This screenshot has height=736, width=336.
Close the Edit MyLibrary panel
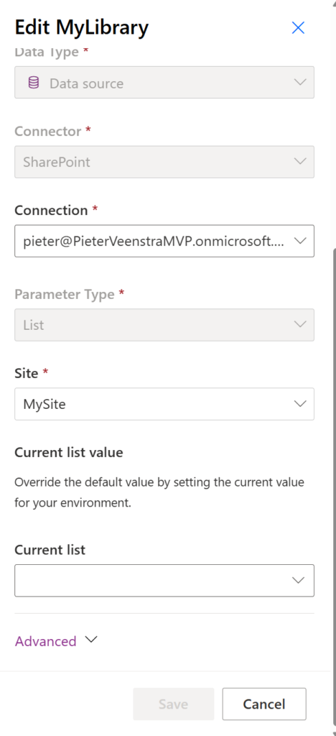click(x=298, y=28)
